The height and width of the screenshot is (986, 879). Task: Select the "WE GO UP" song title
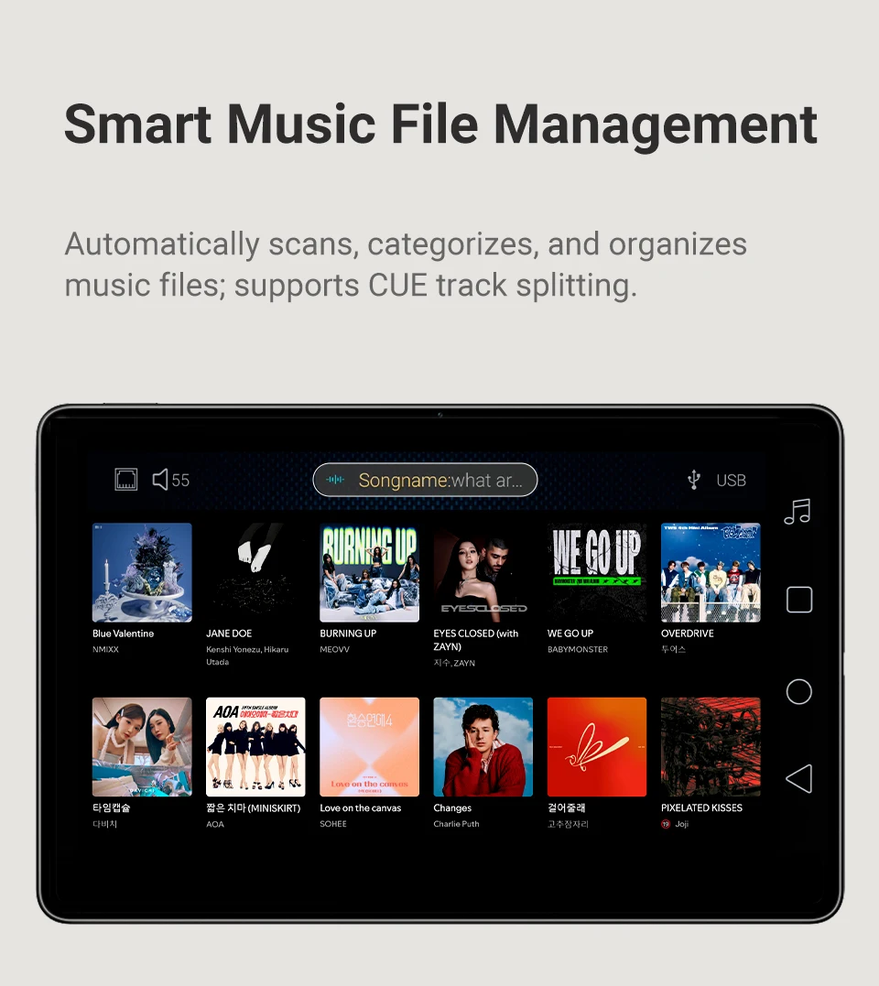click(x=570, y=634)
